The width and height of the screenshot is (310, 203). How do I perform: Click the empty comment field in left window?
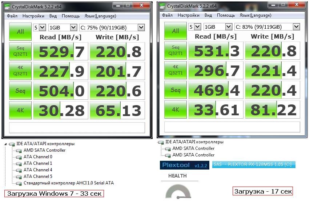[77, 128]
